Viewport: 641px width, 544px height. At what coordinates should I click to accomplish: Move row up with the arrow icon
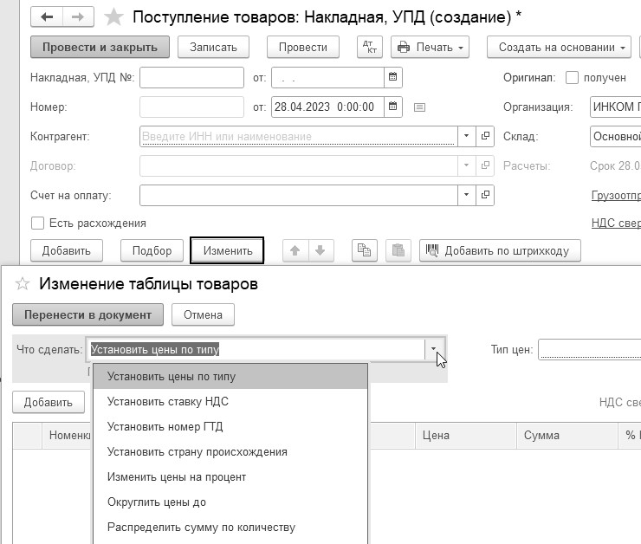[295, 250]
